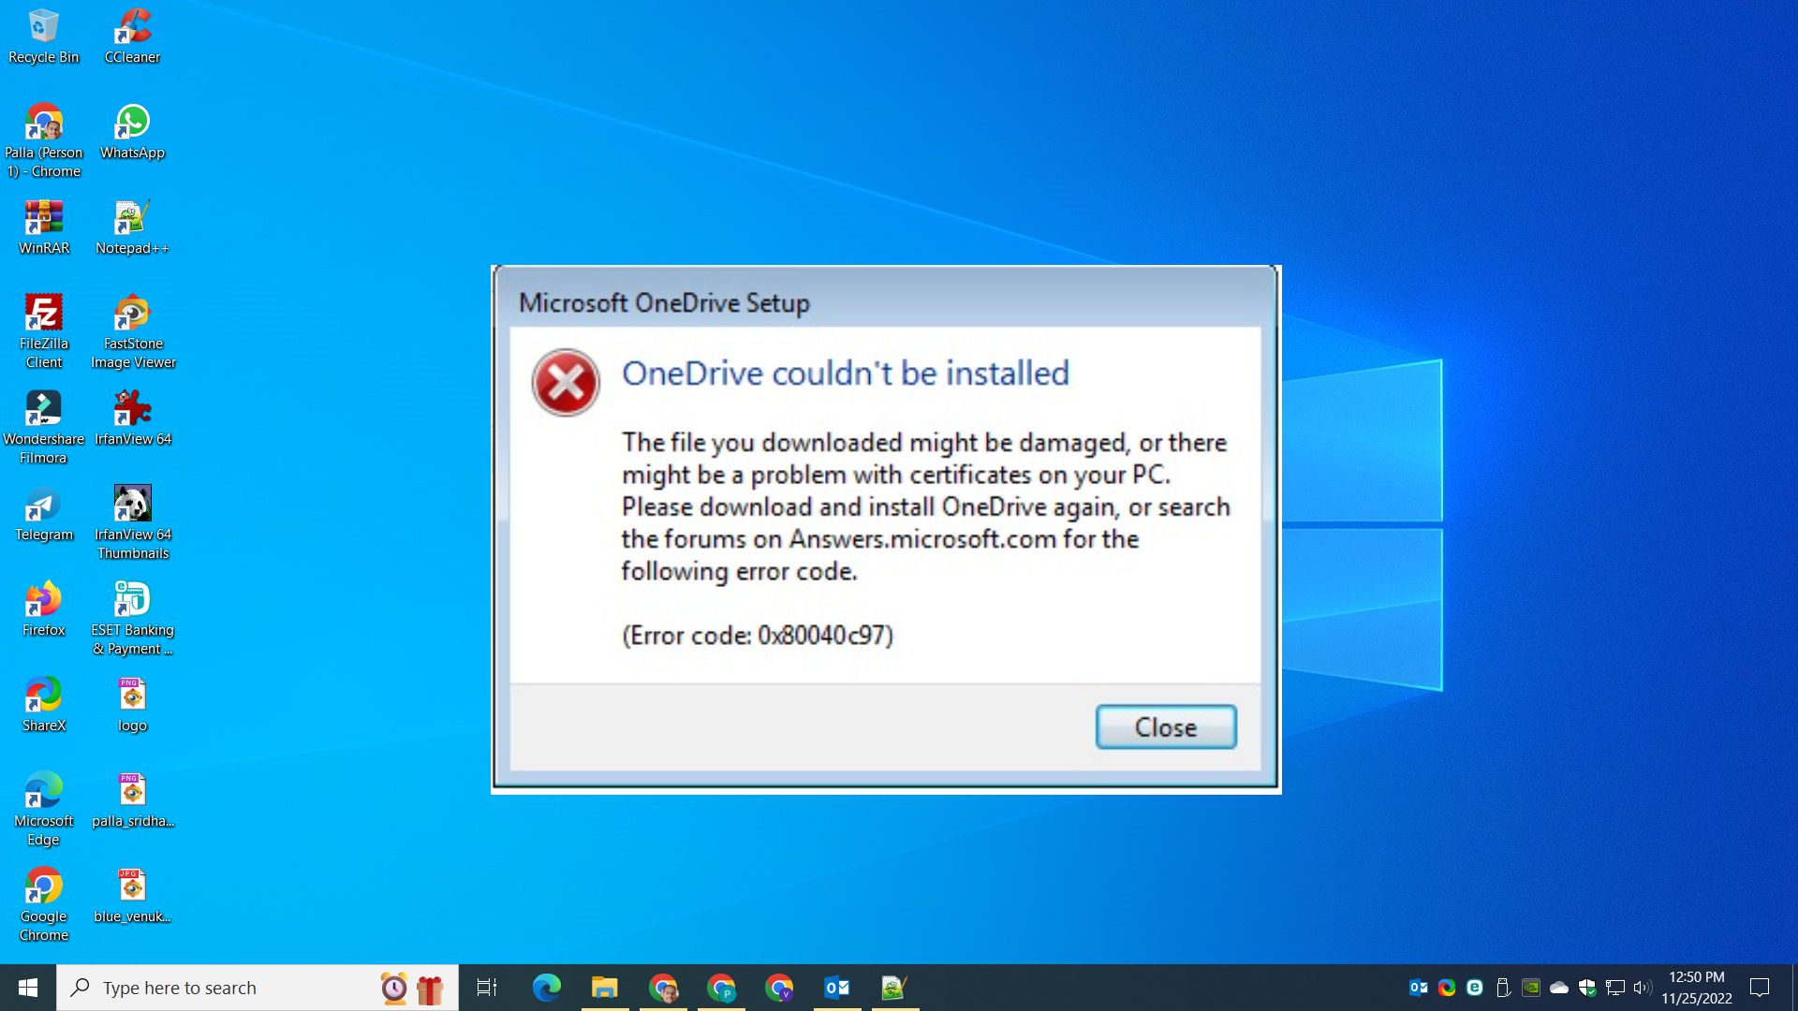
Task: Select the WhatsApp desktop icon
Action: (x=132, y=133)
